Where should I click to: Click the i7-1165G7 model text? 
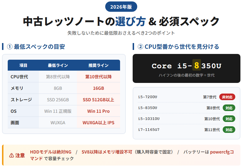coord(149,130)
